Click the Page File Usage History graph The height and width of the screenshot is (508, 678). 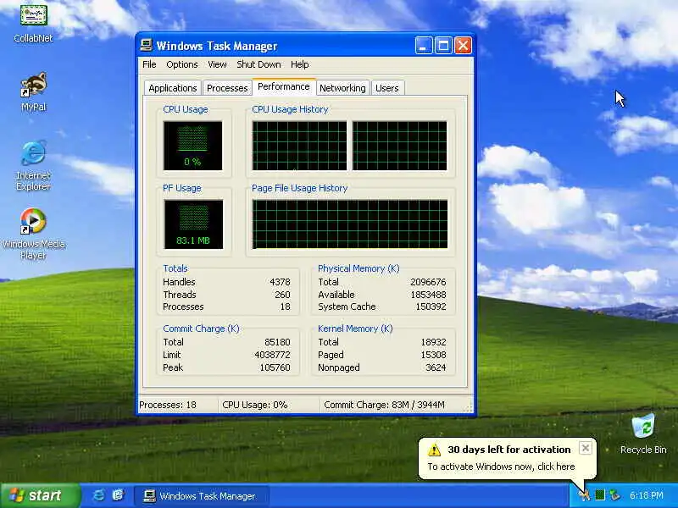350,224
